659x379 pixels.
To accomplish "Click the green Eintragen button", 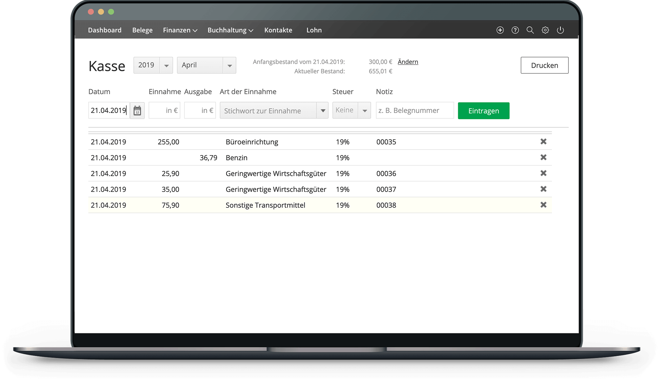I will (x=483, y=111).
